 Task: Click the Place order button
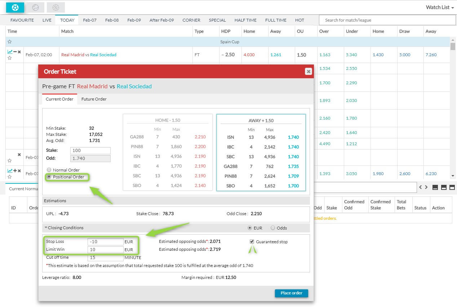[291, 293]
